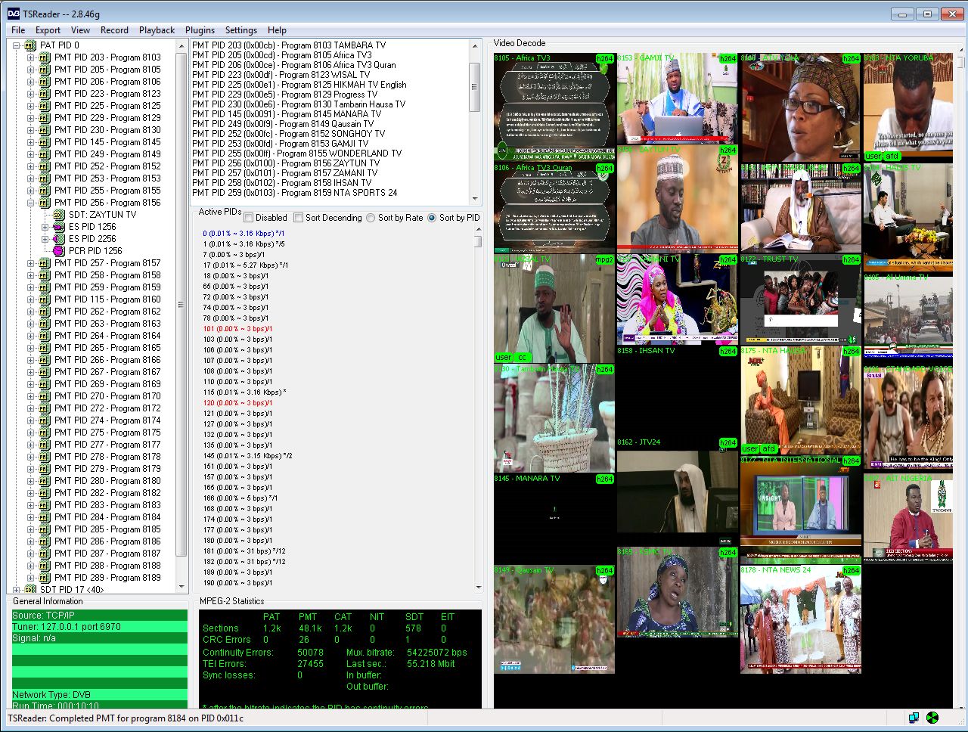Click the TSReader DVB title bar icon

[x=12, y=14]
